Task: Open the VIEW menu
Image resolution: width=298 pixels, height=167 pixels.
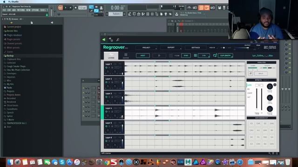Action: point(28,10)
